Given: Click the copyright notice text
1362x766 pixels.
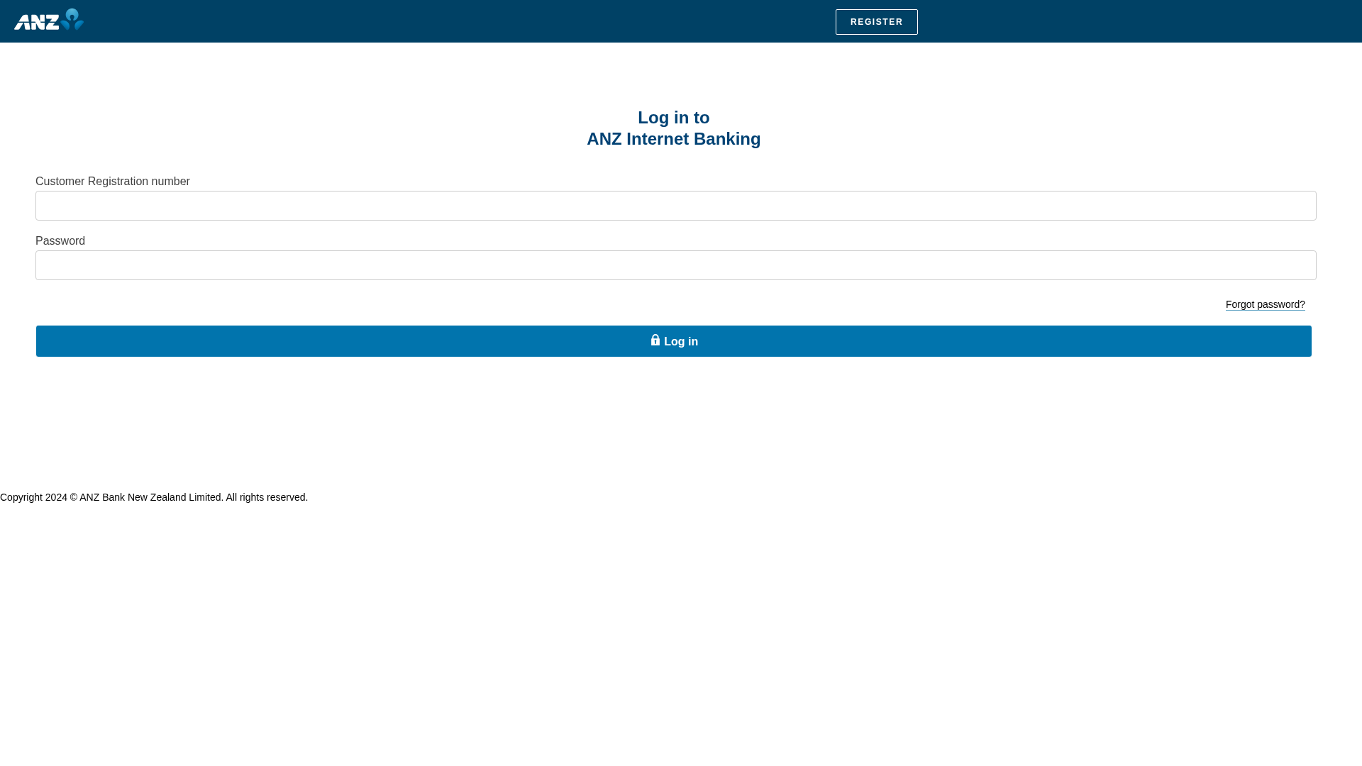Looking at the screenshot, I should 154,497.
